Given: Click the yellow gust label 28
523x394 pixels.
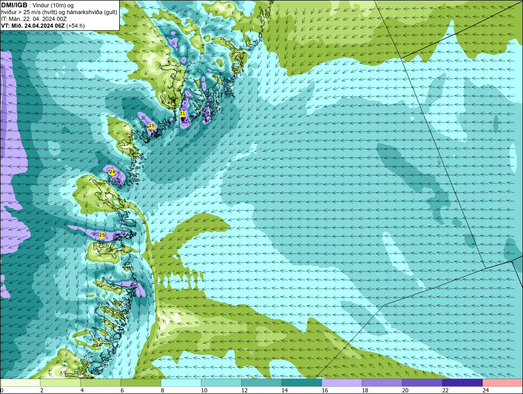Looking at the screenshot, I should click(112, 172).
